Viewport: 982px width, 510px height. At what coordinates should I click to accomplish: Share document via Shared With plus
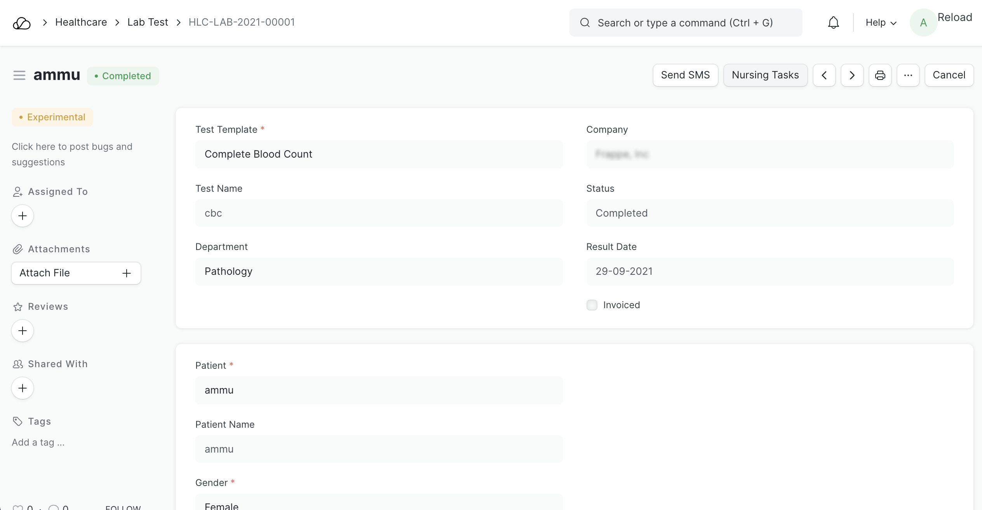pyautogui.click(x=23, y=388)
